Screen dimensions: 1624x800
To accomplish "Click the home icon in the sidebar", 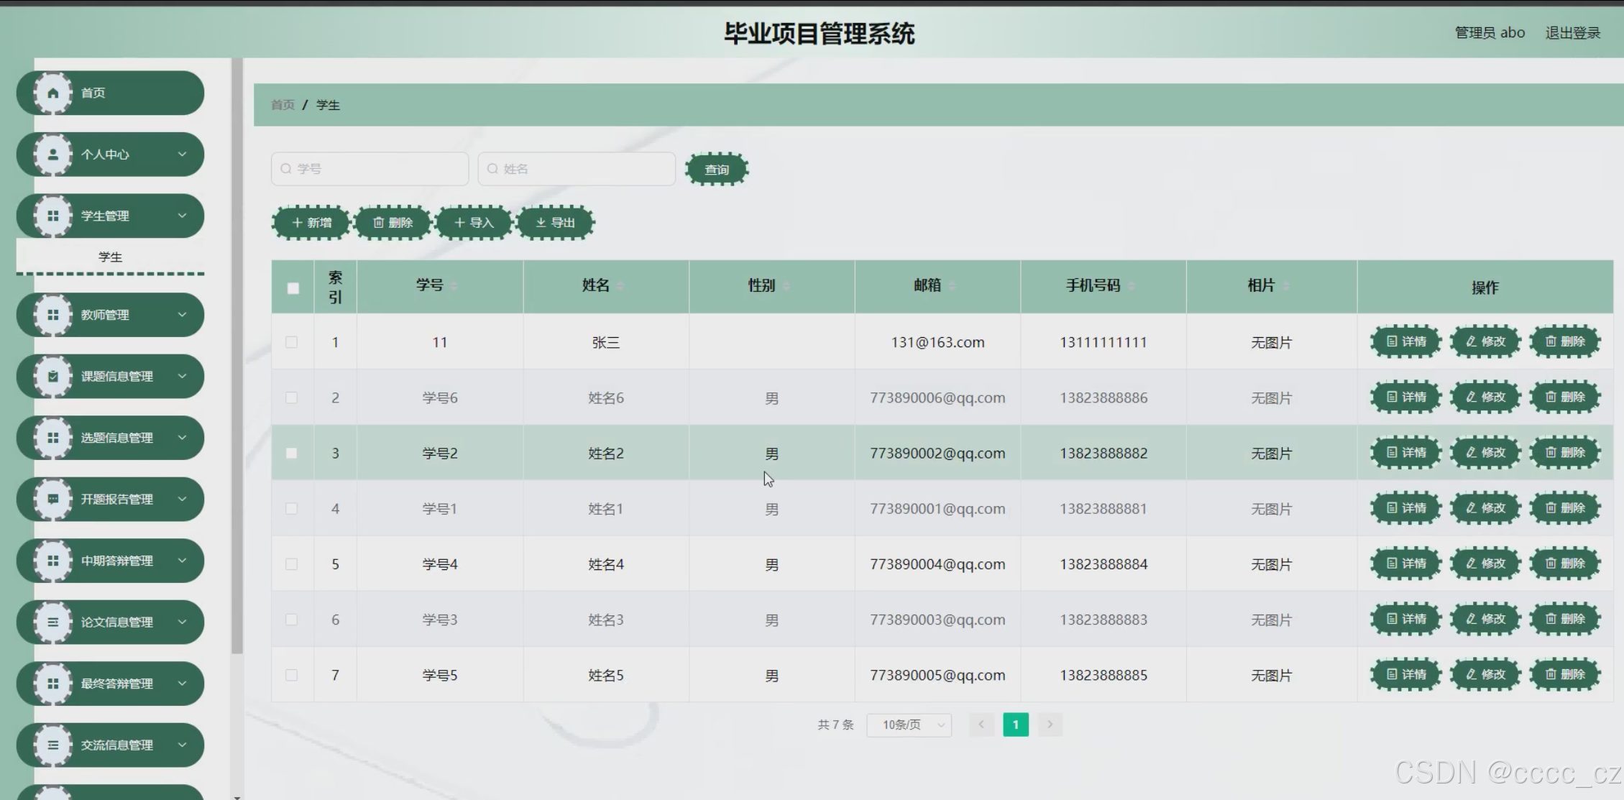I will [x=53, y=93].
